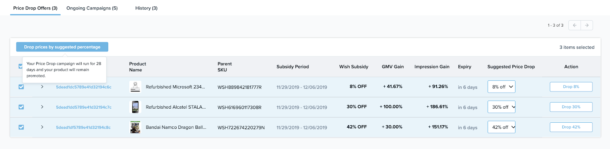Expand the row for product 5dead1dd5789e41d32194c7c

[42, 107]
